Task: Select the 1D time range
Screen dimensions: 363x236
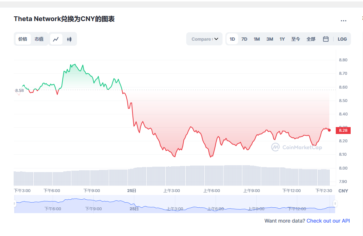Action: (x=232, y=39)
